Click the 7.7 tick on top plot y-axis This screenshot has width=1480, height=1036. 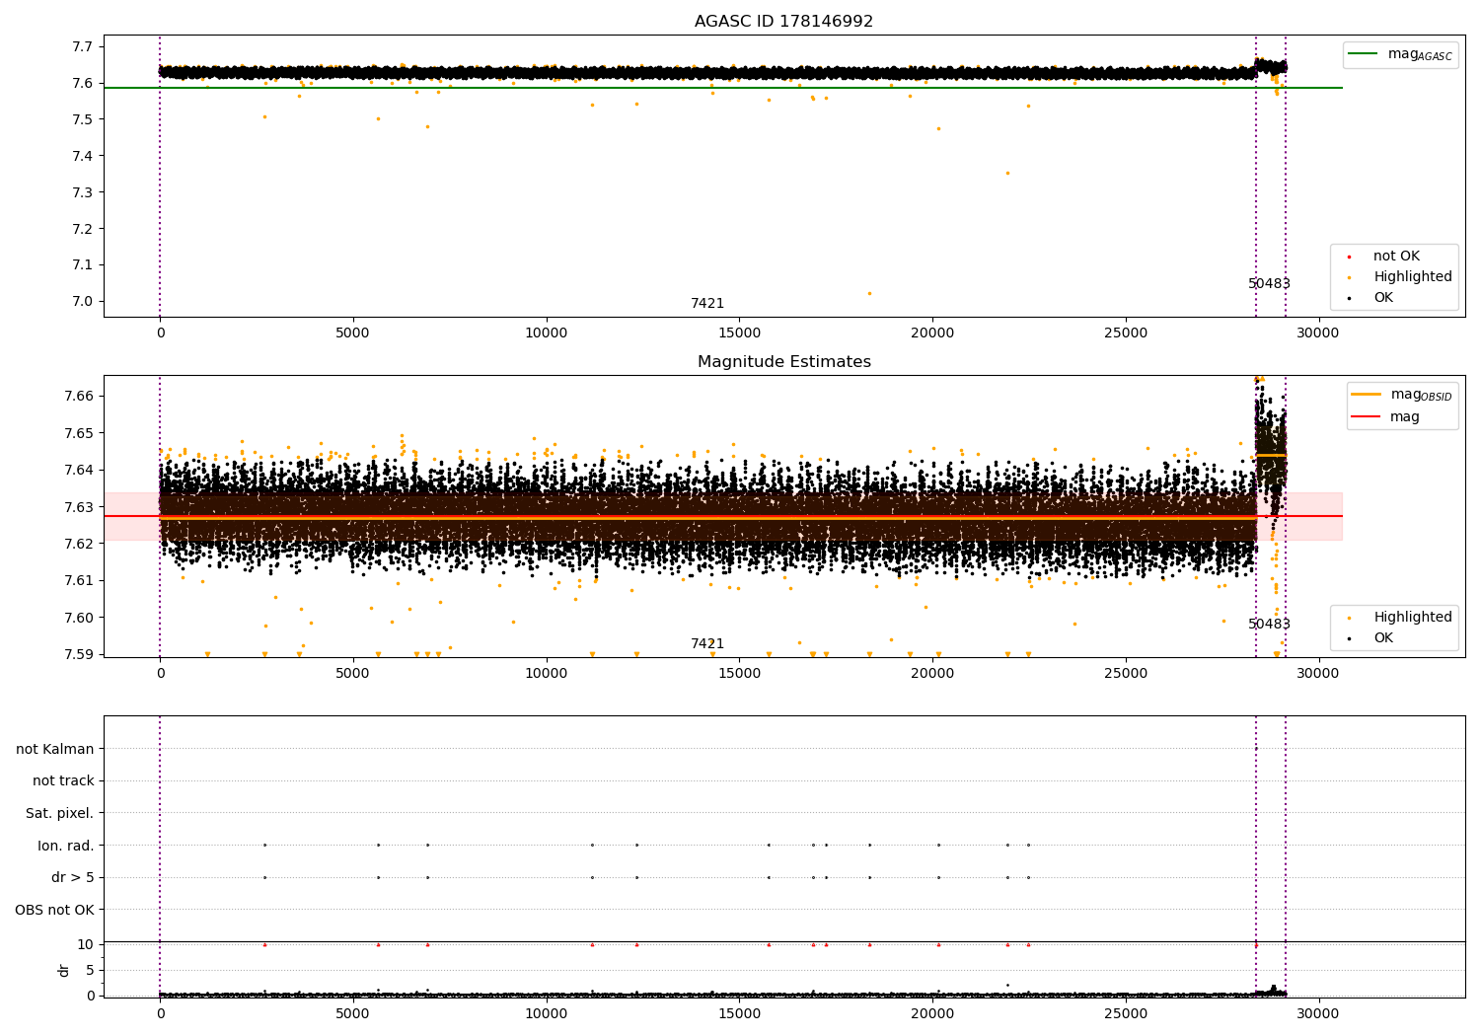pyautogui.click(x=83, y=46)
